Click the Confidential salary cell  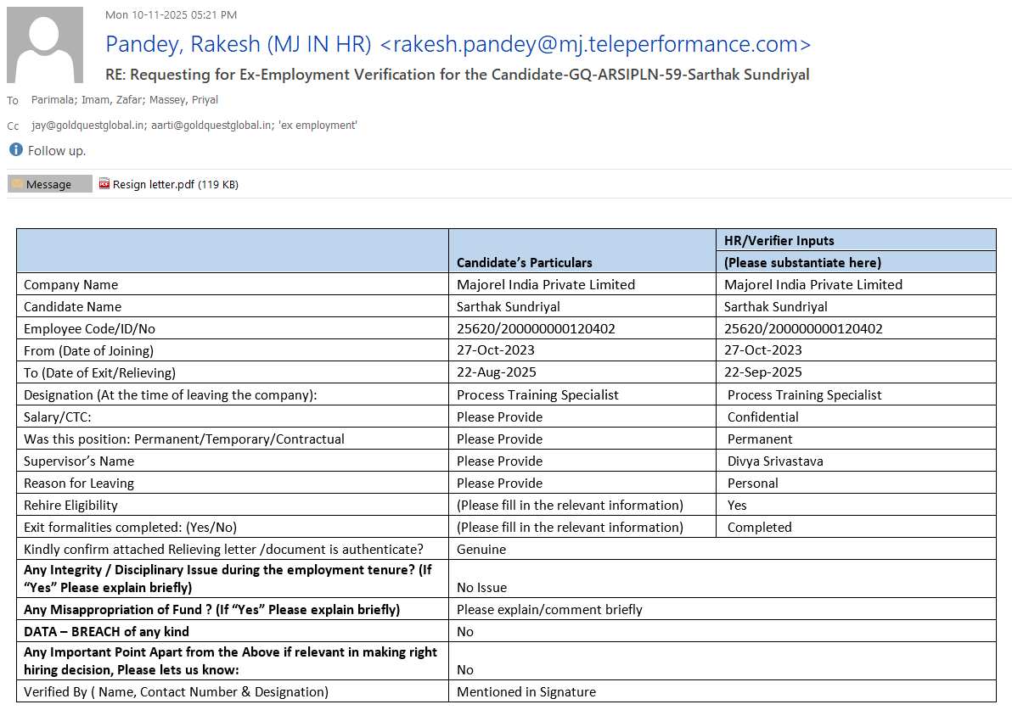click(x=762, y=417)
